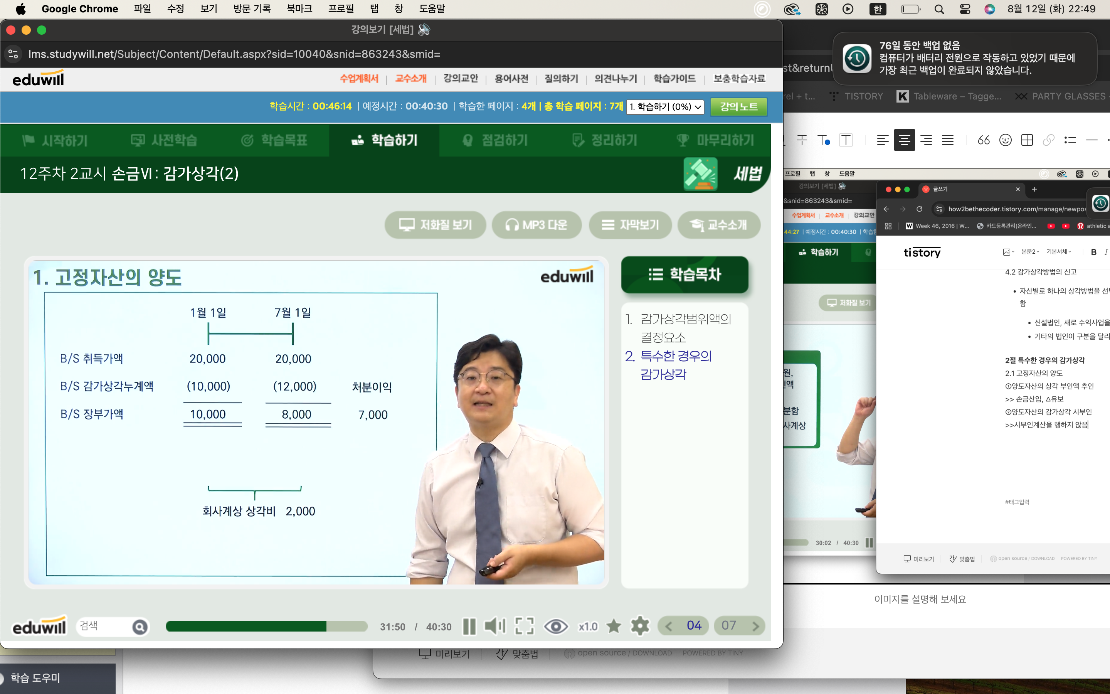This screenshot has height=694, width=1110.
Task: Click the search magnifier in the player bar
Action: pyautogui.click(x=140, y=627)
